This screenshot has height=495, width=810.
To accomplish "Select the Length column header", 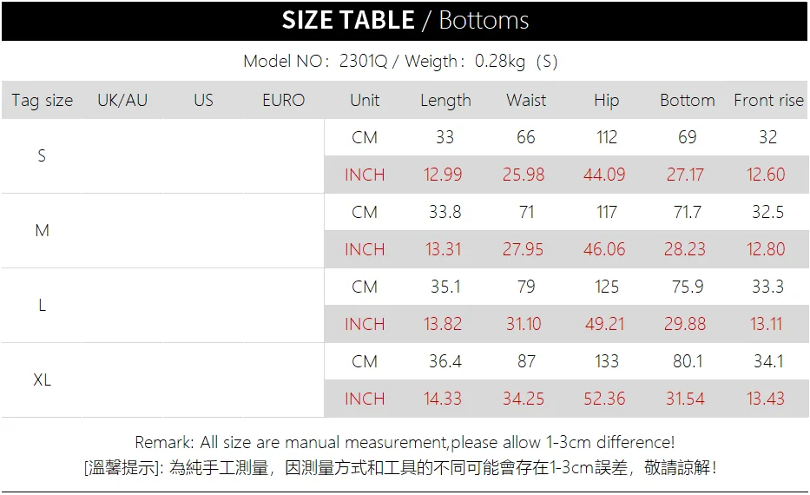I will pos(445,101).
